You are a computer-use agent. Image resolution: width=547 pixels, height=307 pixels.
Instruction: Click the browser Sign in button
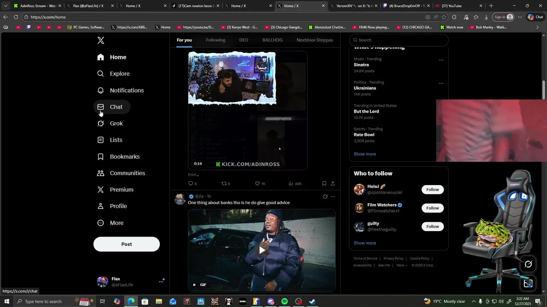(x=504, y=17)
